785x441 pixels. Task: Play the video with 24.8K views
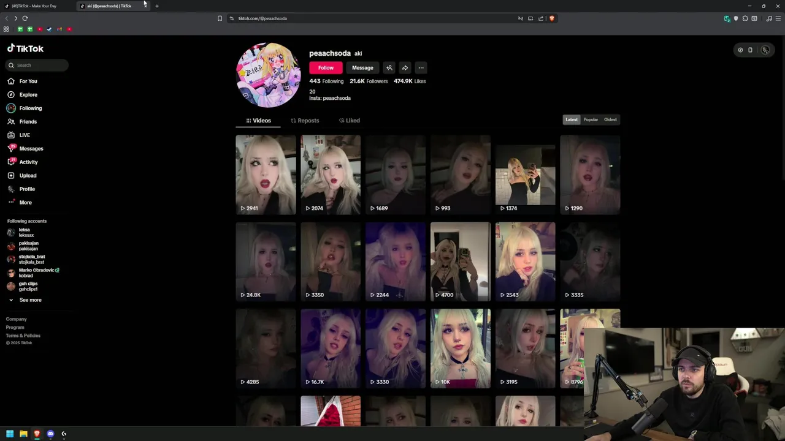[x=266, y=262]
